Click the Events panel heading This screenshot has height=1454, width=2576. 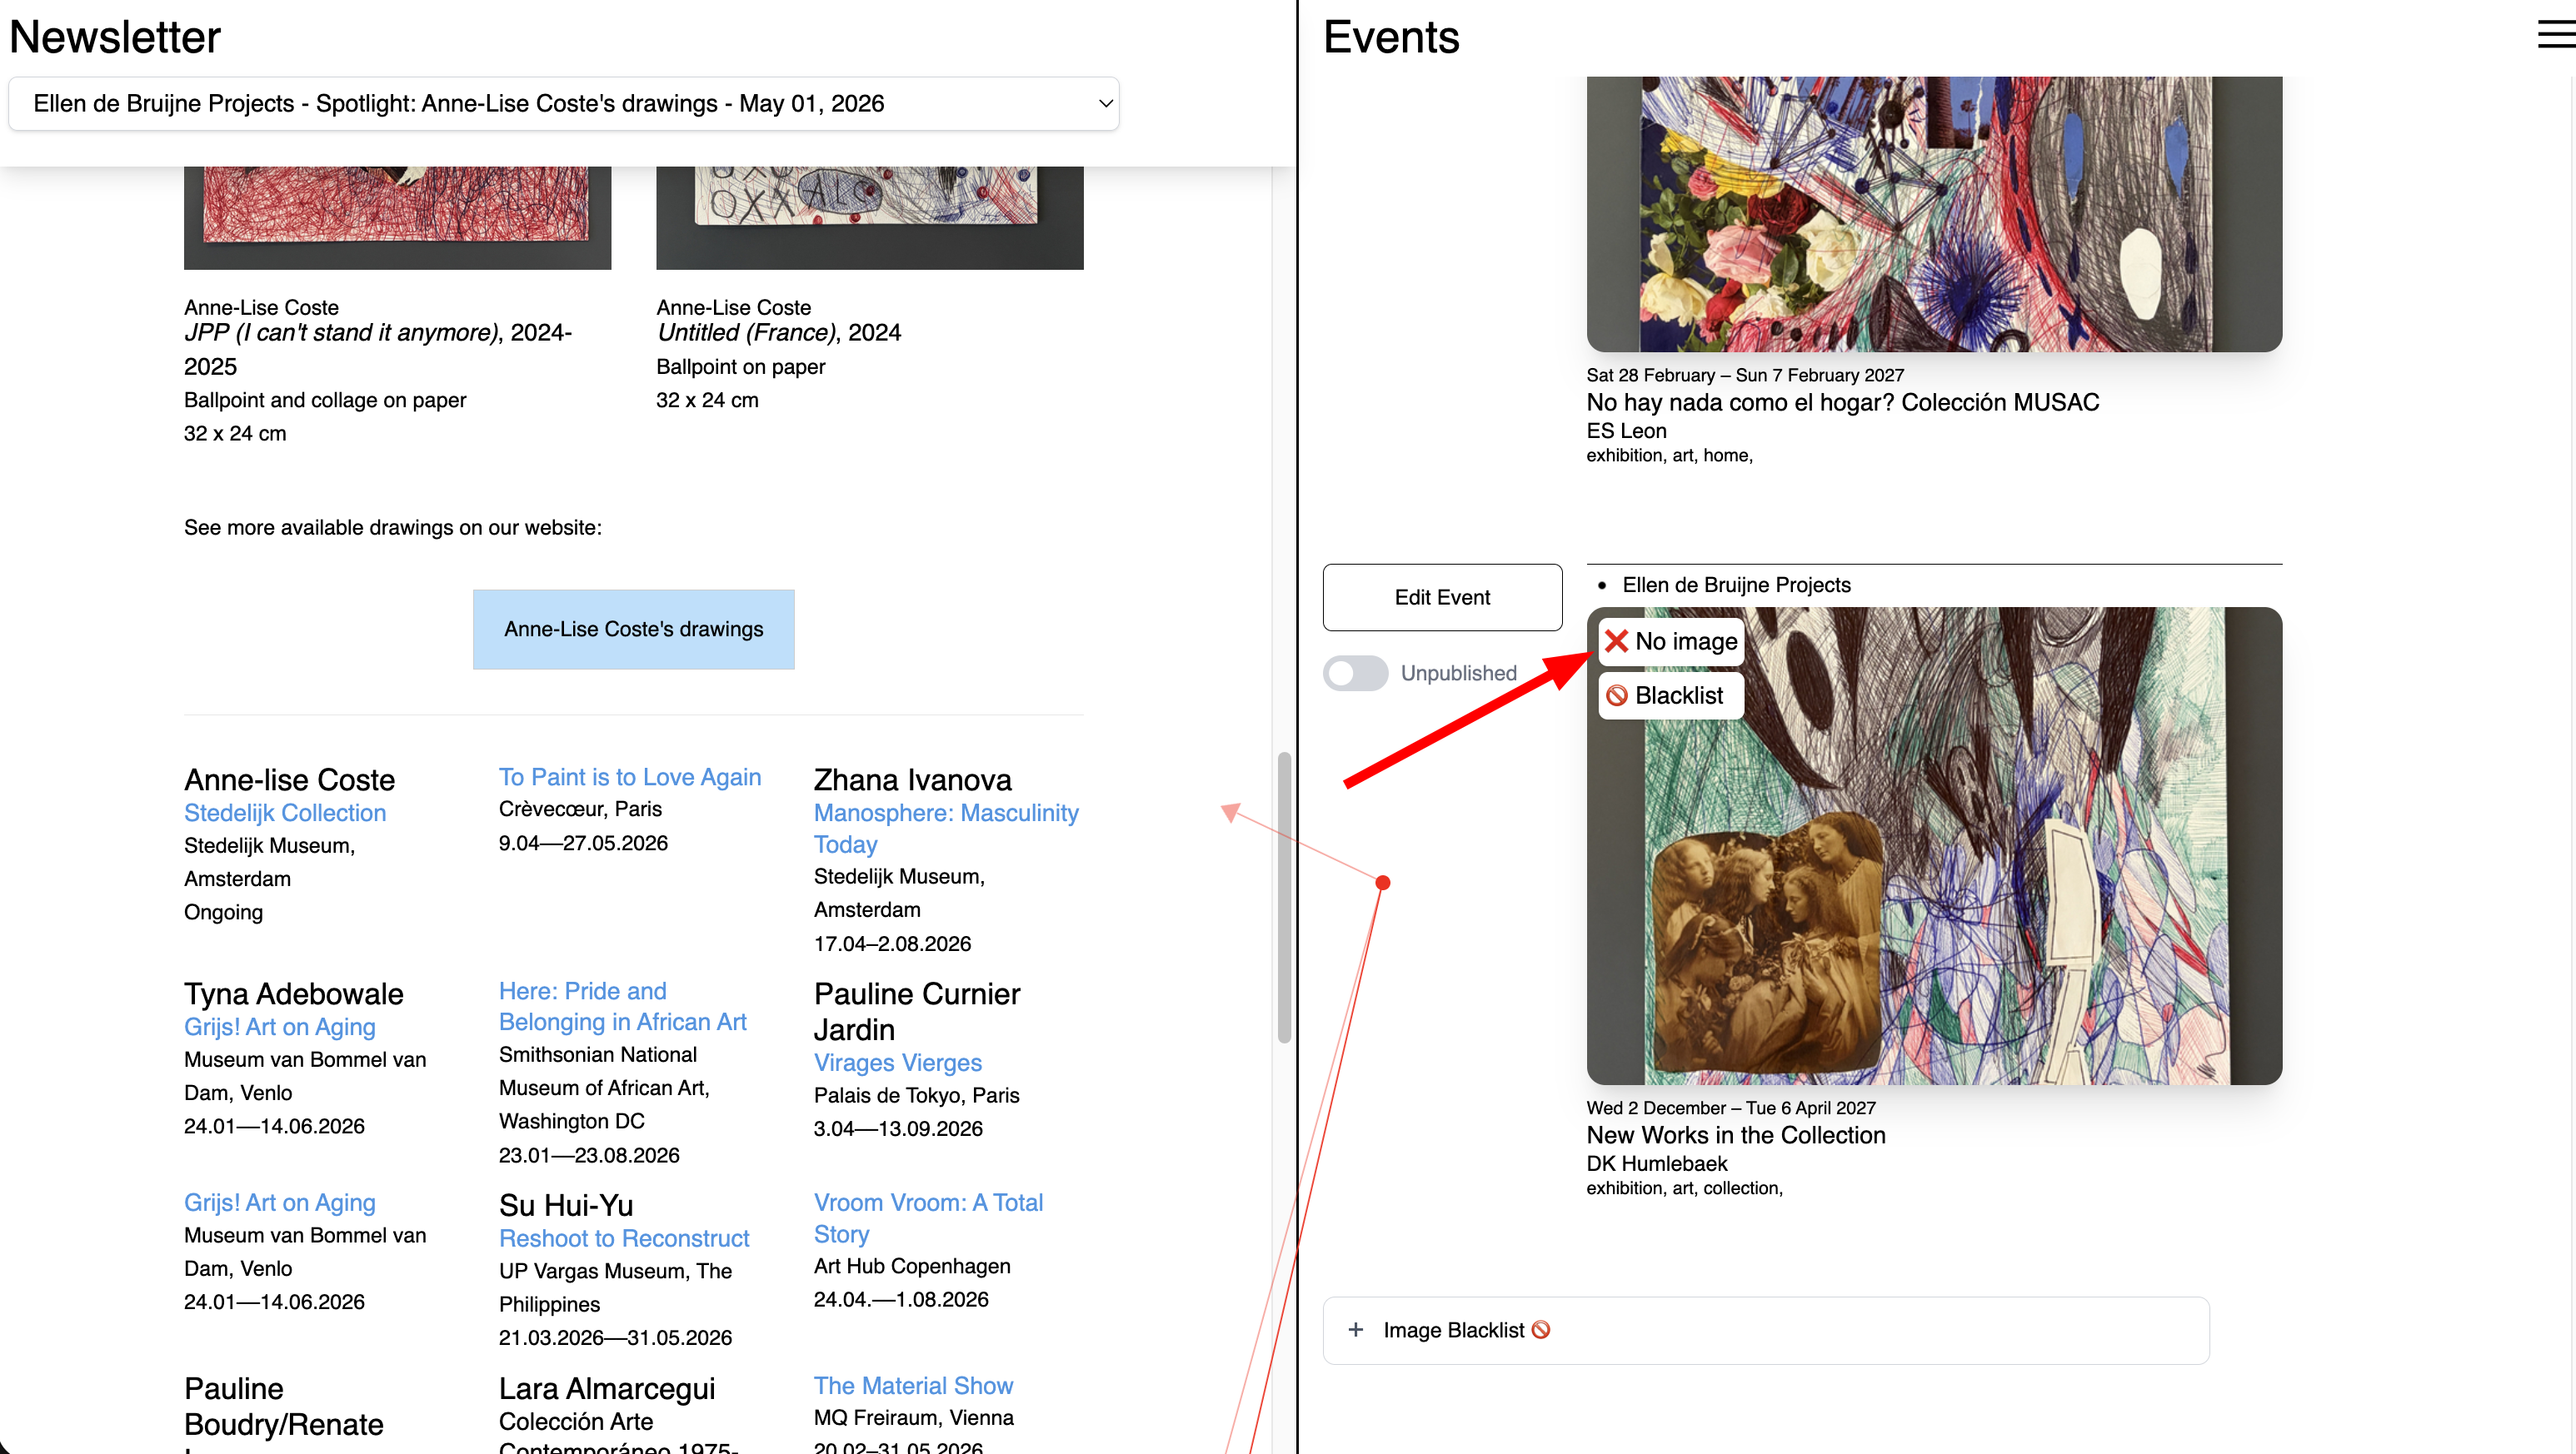click(x=1391, y=37)
